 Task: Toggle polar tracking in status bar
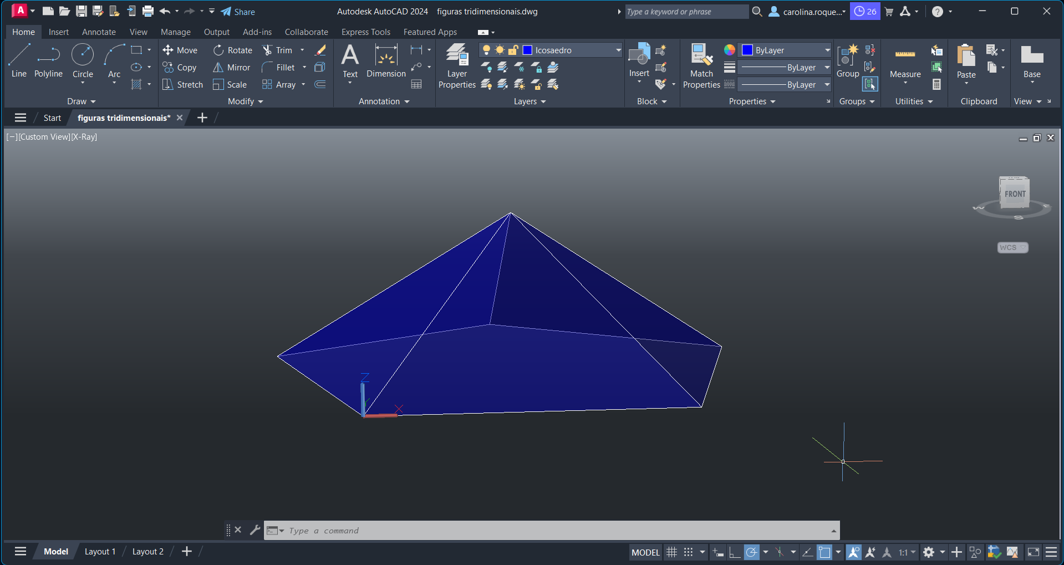click(x=751, y=552)
